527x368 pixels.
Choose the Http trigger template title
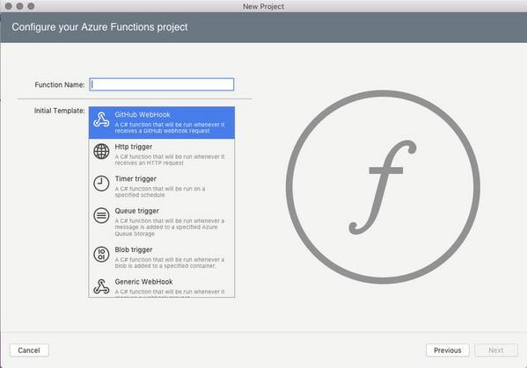coord(134,147)
